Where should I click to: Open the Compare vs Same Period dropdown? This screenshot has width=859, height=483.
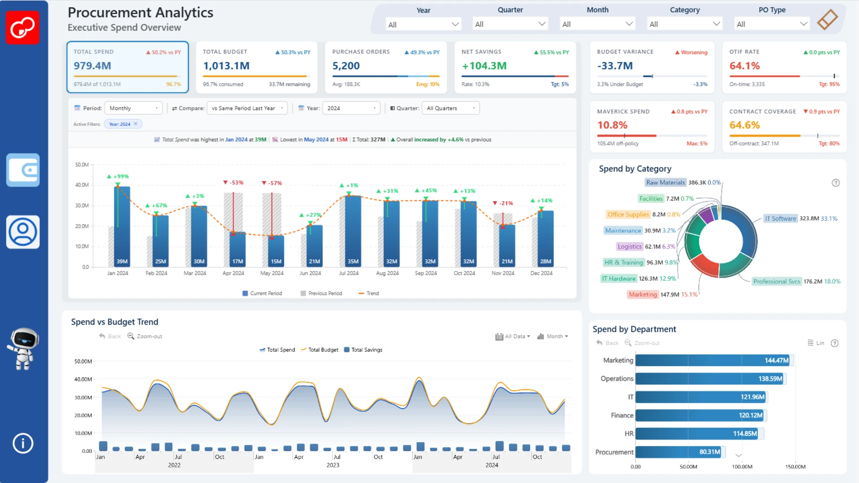tap(247, 108)
